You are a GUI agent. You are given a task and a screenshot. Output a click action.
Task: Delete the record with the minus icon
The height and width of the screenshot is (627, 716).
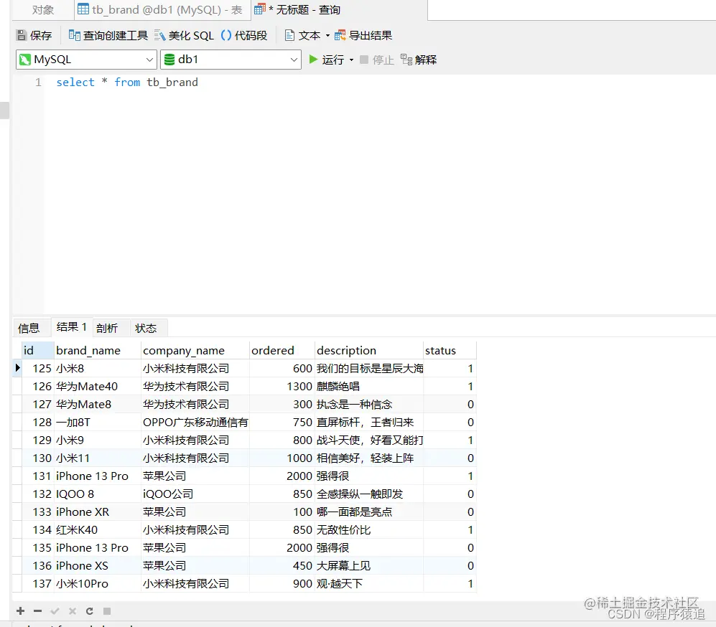point(38,610)
